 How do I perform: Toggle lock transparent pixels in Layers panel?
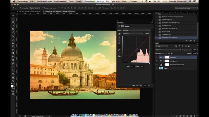pos(163,53)
